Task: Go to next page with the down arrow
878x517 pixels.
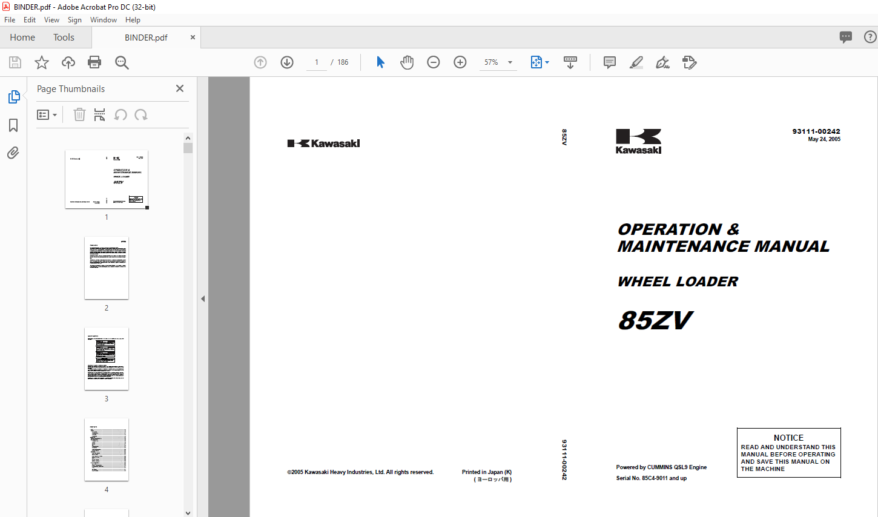Action: [x=287, y=62]
